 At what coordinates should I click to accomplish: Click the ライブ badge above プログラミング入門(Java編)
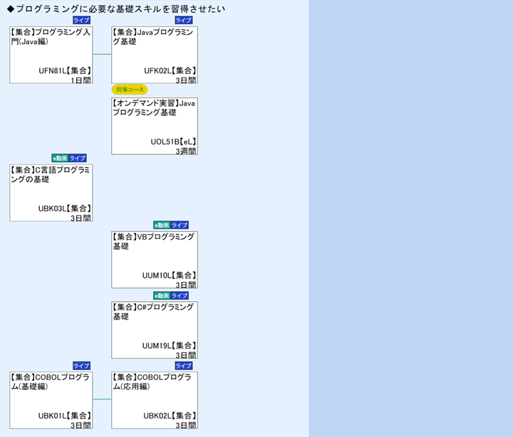[82, 21]
